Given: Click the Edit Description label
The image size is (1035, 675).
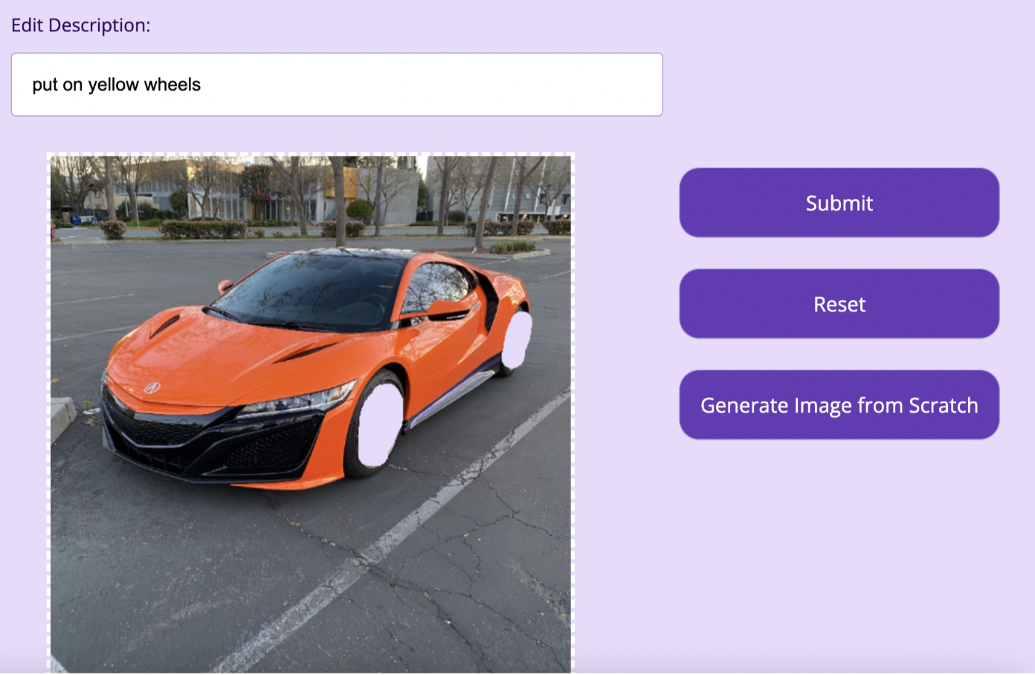Looking at the screenshot, I should [80, 25].
